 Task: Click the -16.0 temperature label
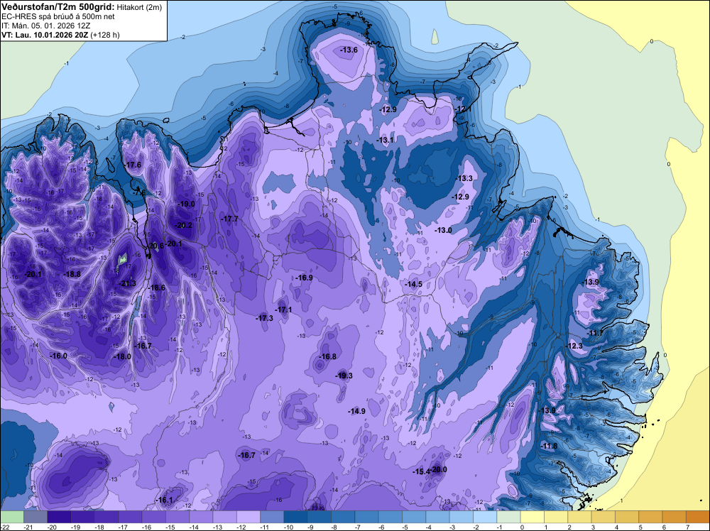(x=58, y=356)
